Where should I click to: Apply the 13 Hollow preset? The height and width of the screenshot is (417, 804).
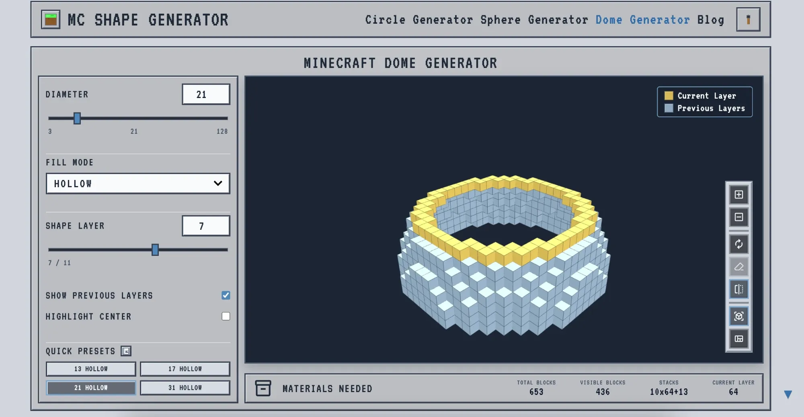[91, 369]
